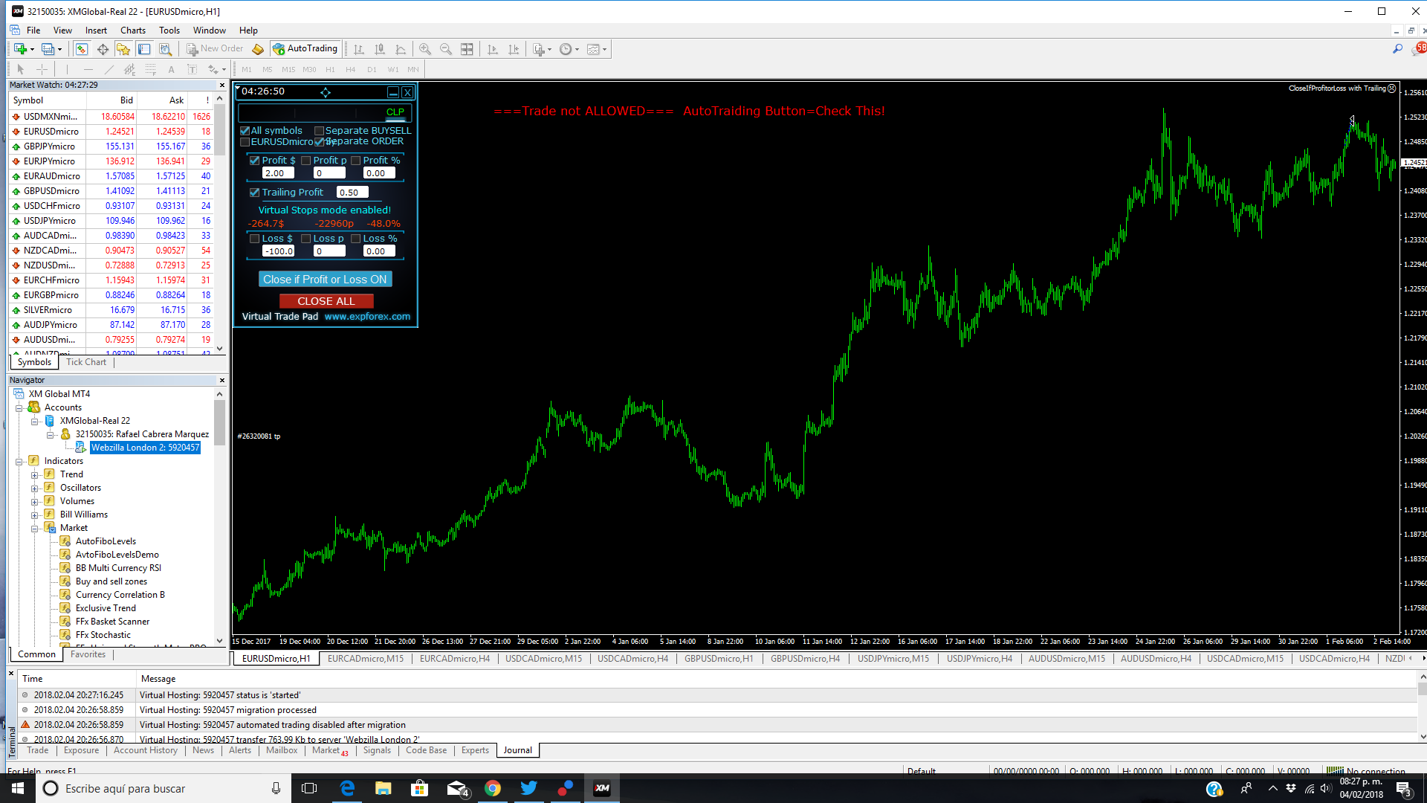Click the Profit $ value input field
The width and height of the screenshot is (1427, 803).
278,173
